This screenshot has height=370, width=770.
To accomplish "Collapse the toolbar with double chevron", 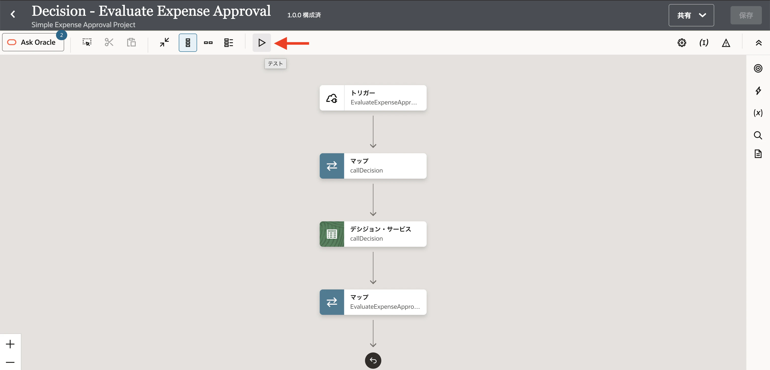I will (x=759, y=43).
